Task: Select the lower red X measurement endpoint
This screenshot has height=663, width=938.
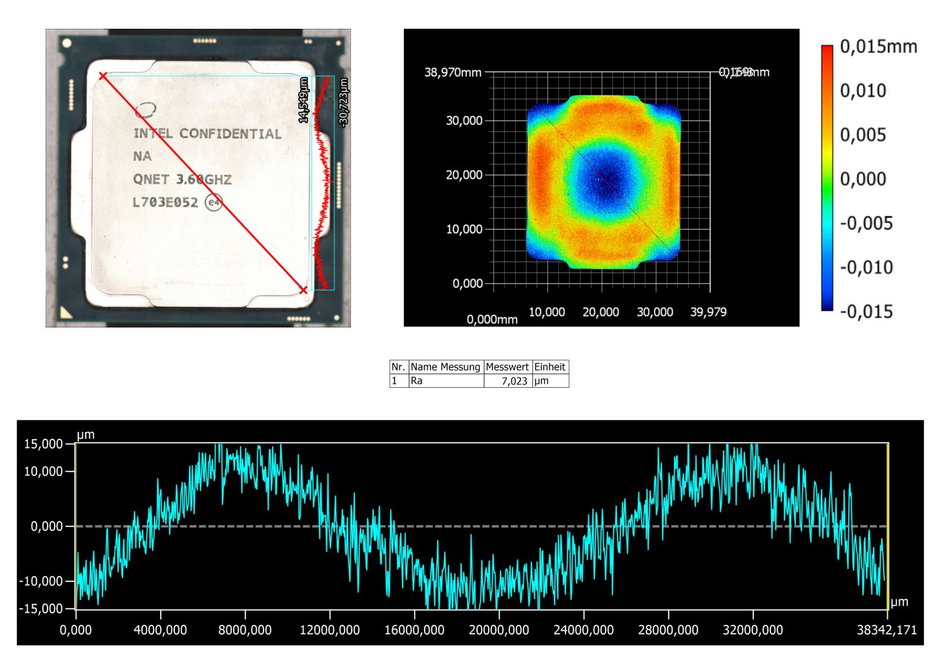Action: coord(303,291)
